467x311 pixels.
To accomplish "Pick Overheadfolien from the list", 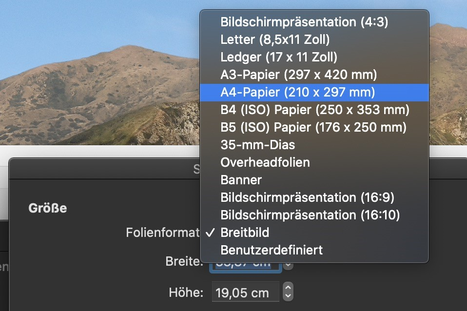I will click(x=265, y=162).
